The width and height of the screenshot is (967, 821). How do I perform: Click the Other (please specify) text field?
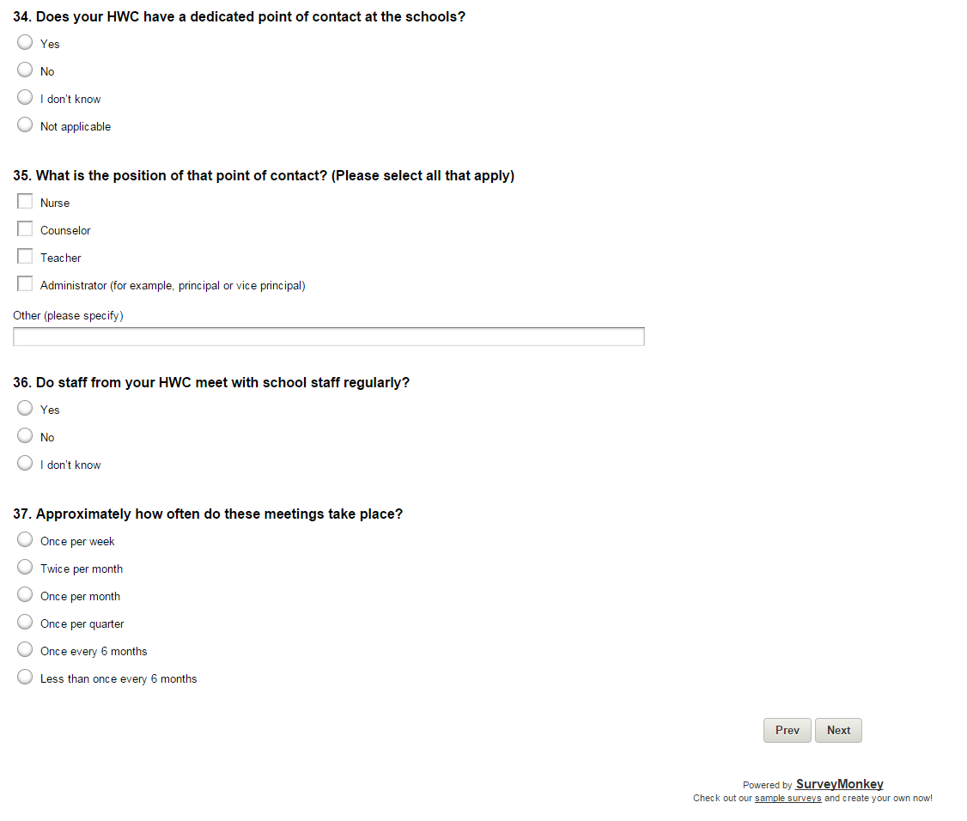click(x=328, y=337)
